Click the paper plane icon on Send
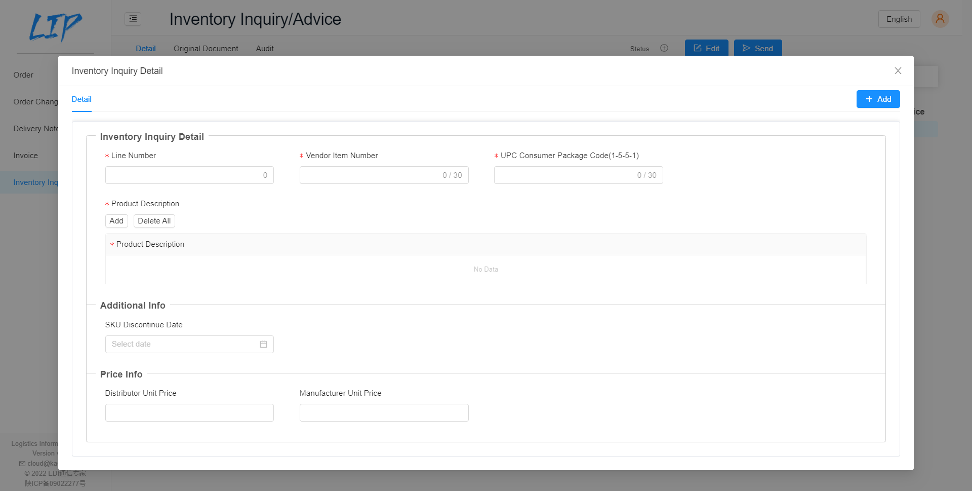 (746, 48)
